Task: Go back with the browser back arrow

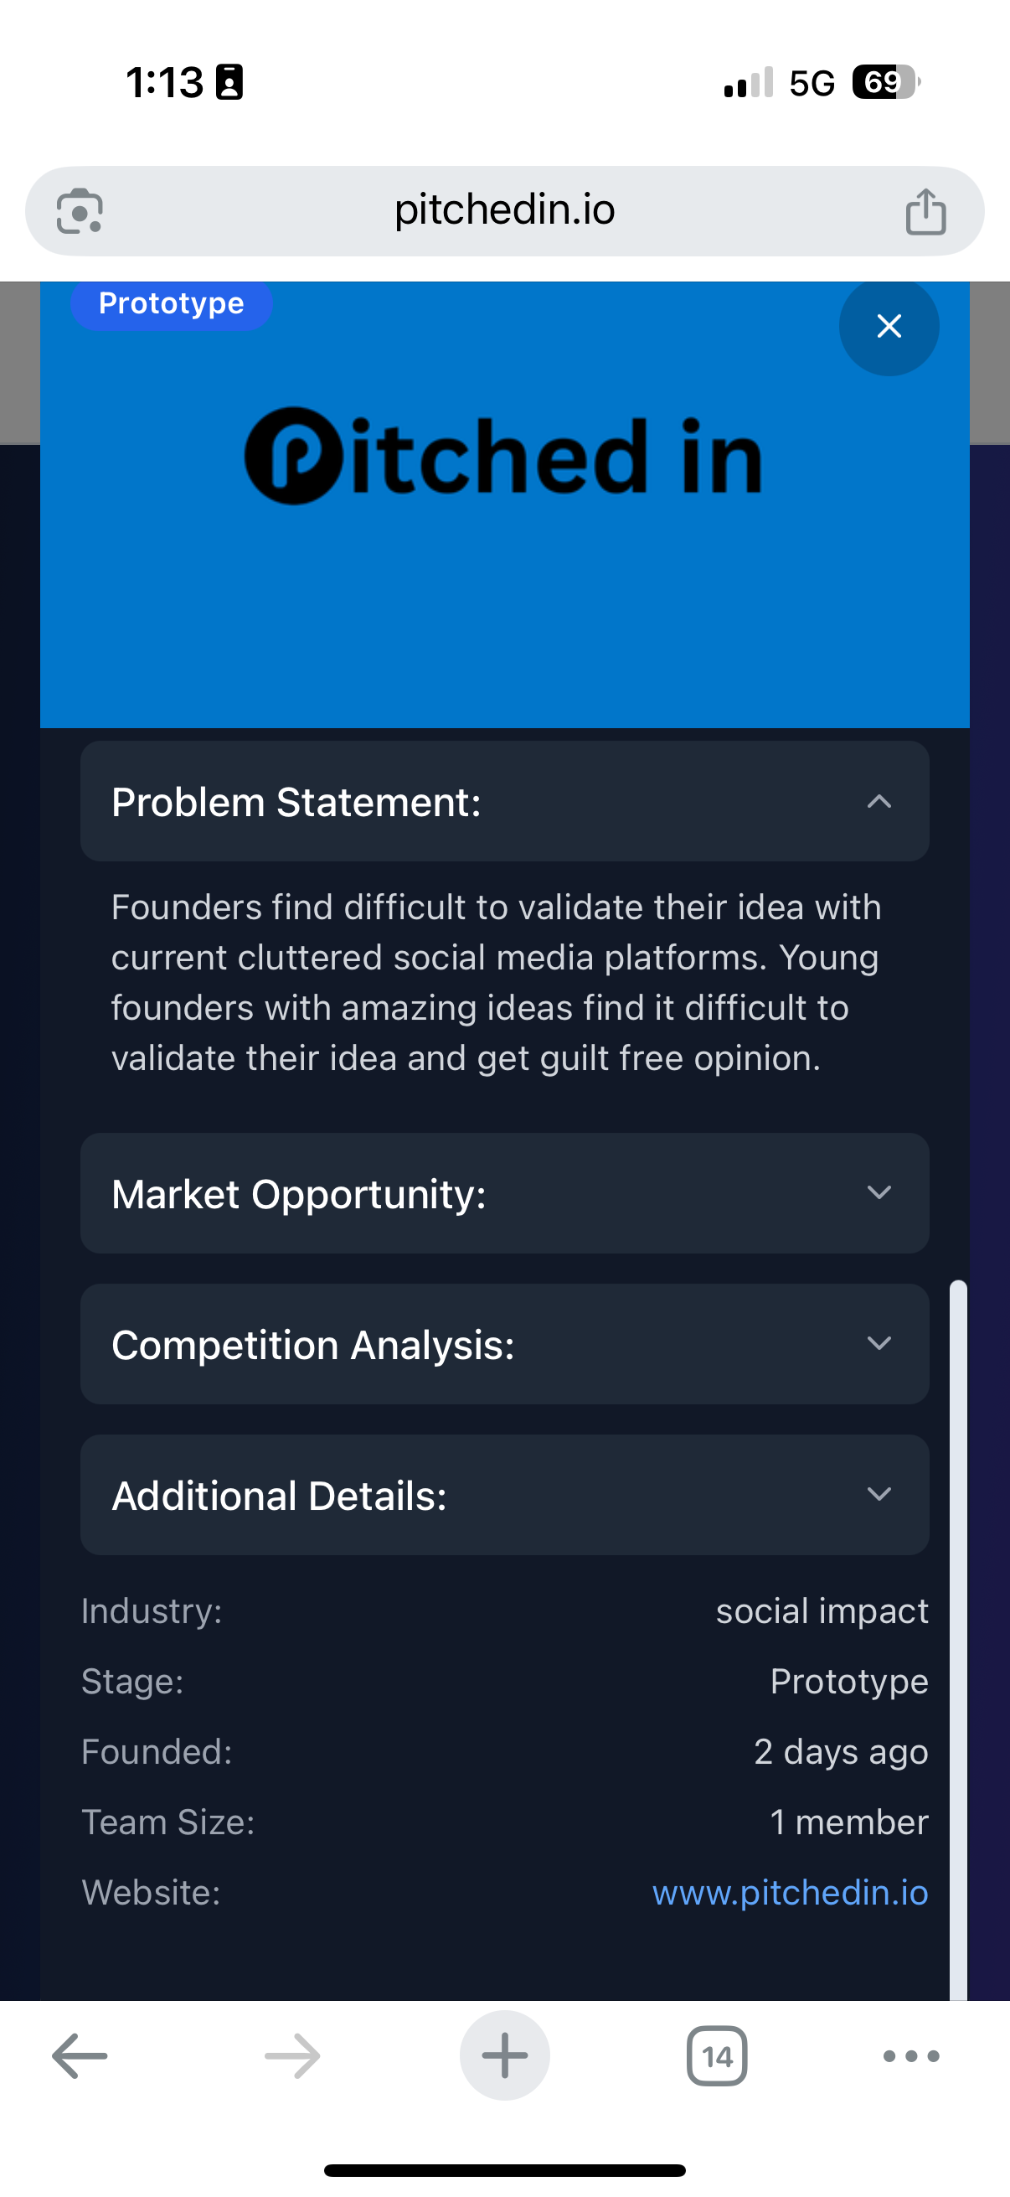Action: pyautogui.click(x=80, y=2056)
